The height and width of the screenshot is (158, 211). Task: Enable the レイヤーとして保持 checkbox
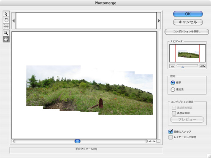(170, 137)
